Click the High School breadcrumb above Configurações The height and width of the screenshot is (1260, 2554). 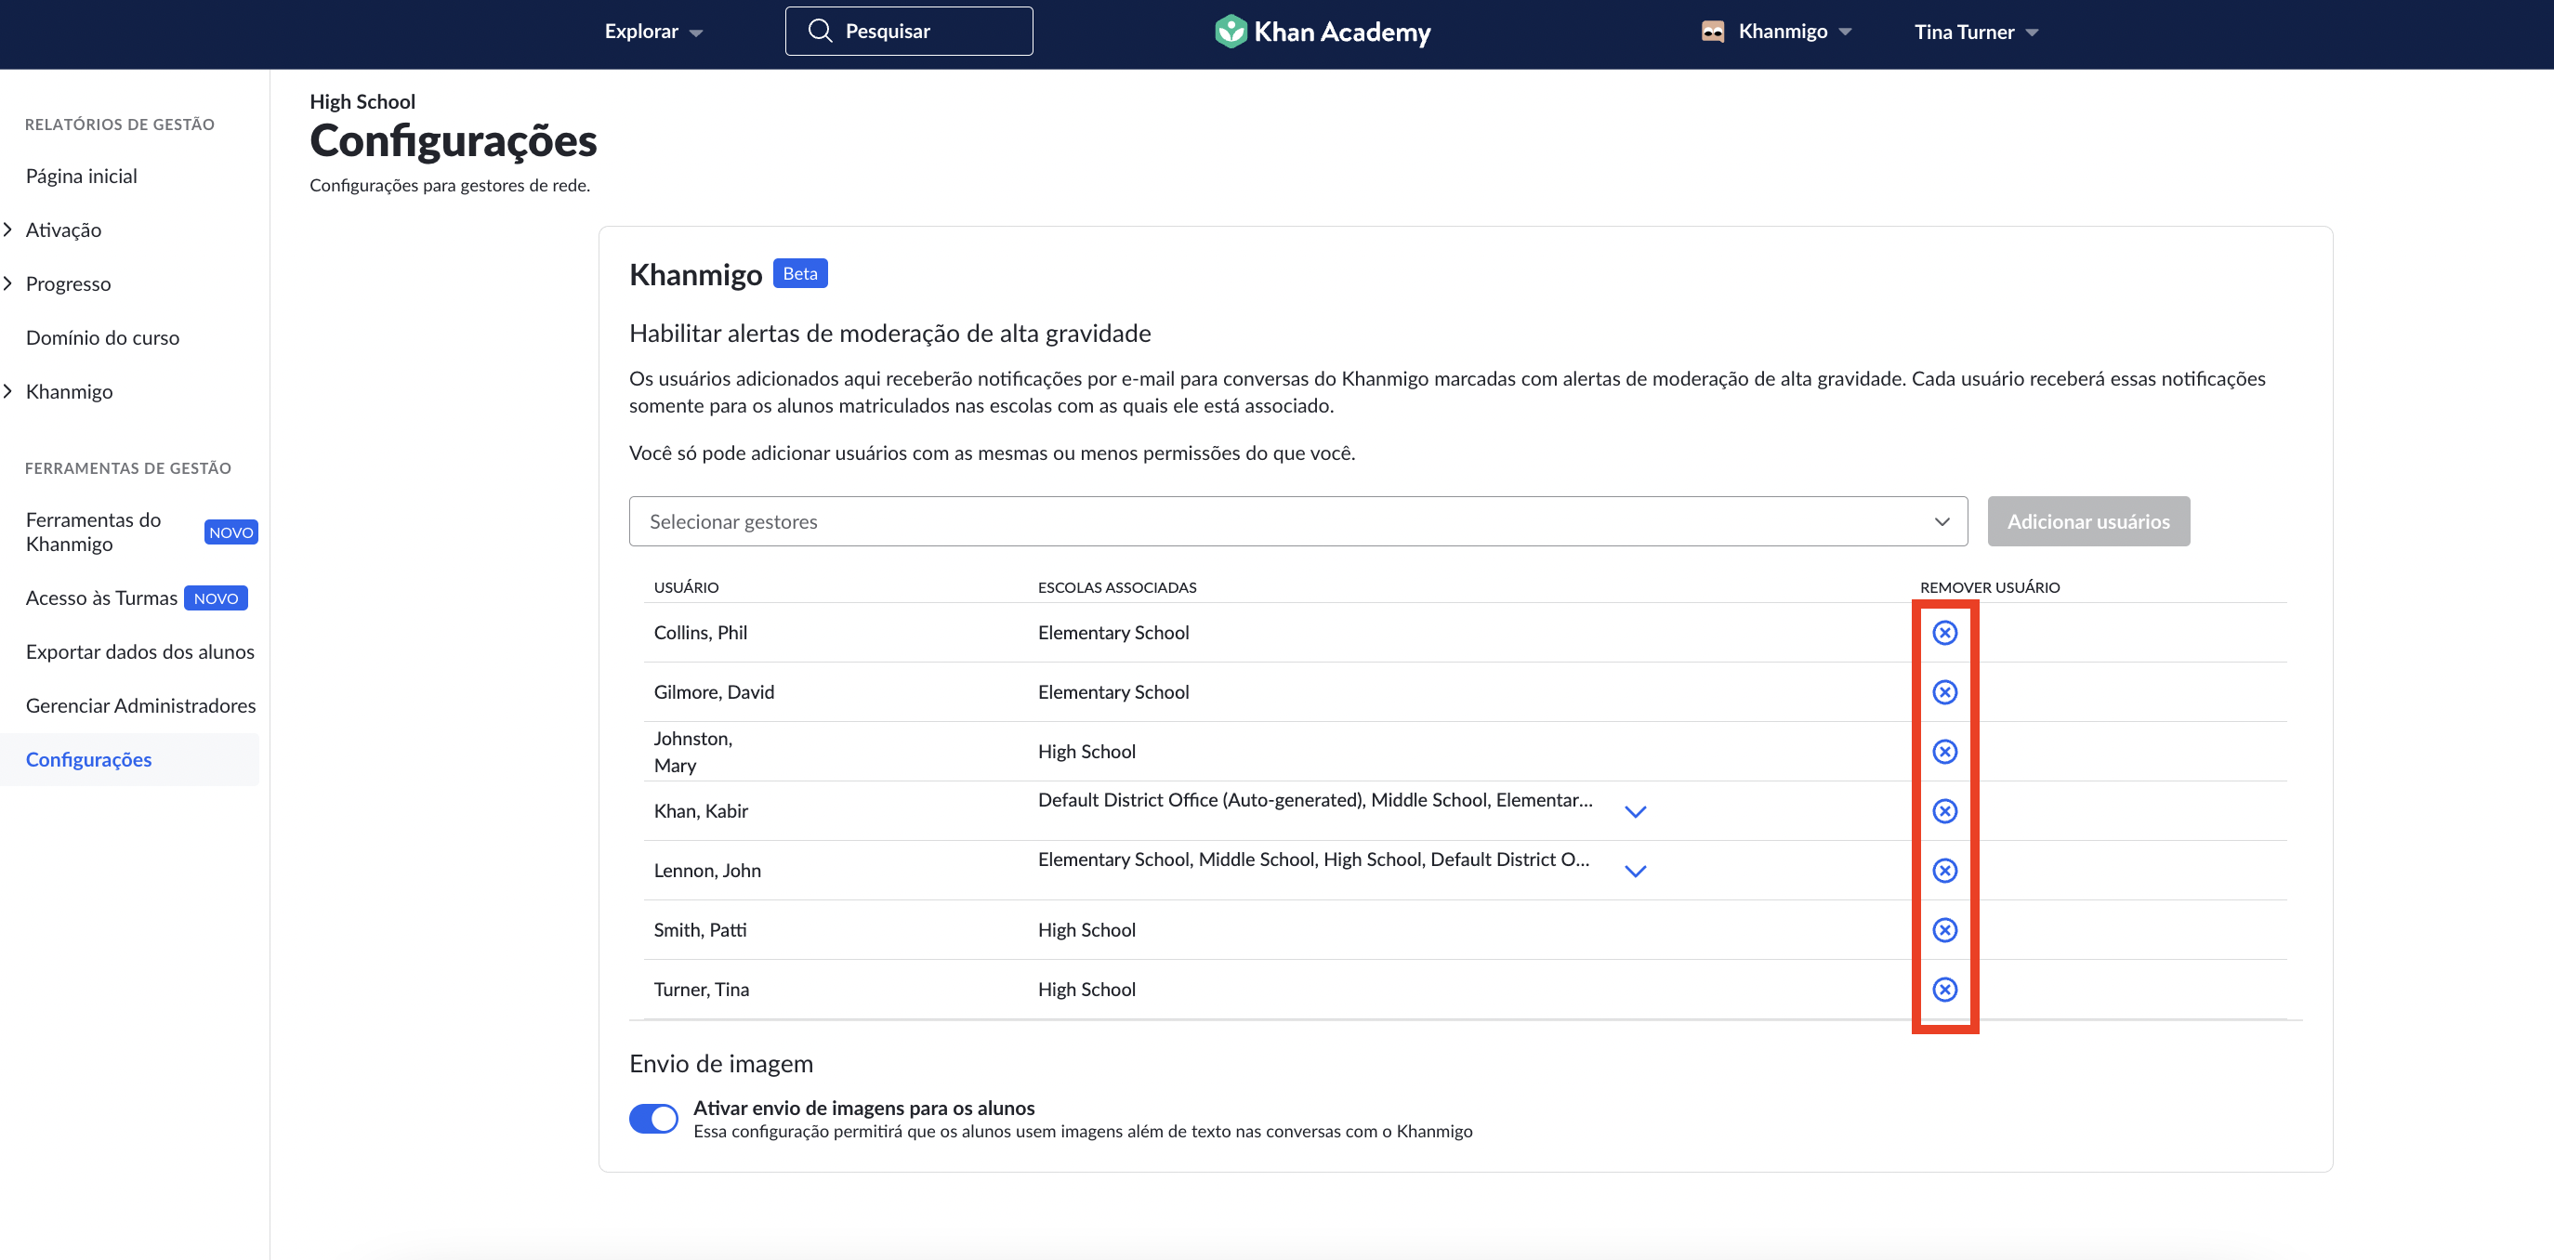(x=362, y=101)
